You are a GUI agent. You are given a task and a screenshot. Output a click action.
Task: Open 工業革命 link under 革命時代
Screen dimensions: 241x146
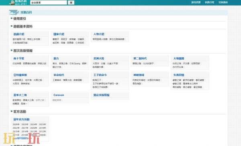57,80
